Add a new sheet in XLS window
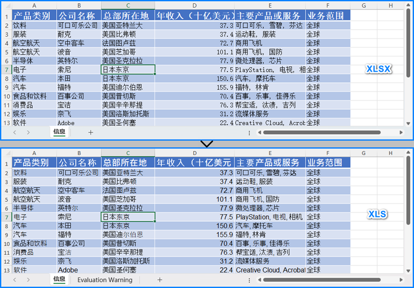Image resolution: width=414 pixels, height=288 pixels. (x=160, y=280)
